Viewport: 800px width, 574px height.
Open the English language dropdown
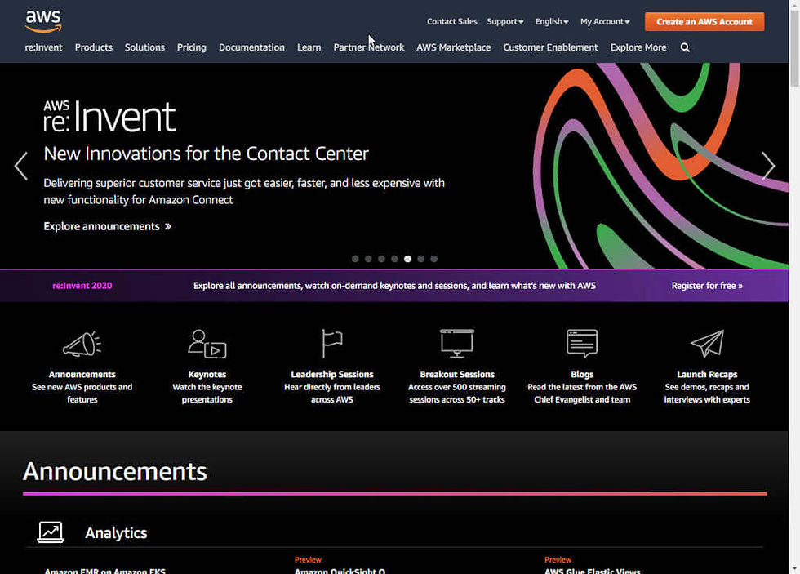(552, 21)
